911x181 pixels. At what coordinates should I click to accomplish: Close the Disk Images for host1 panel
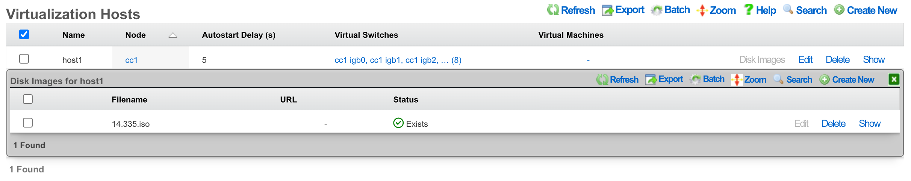tap(894, 79)
